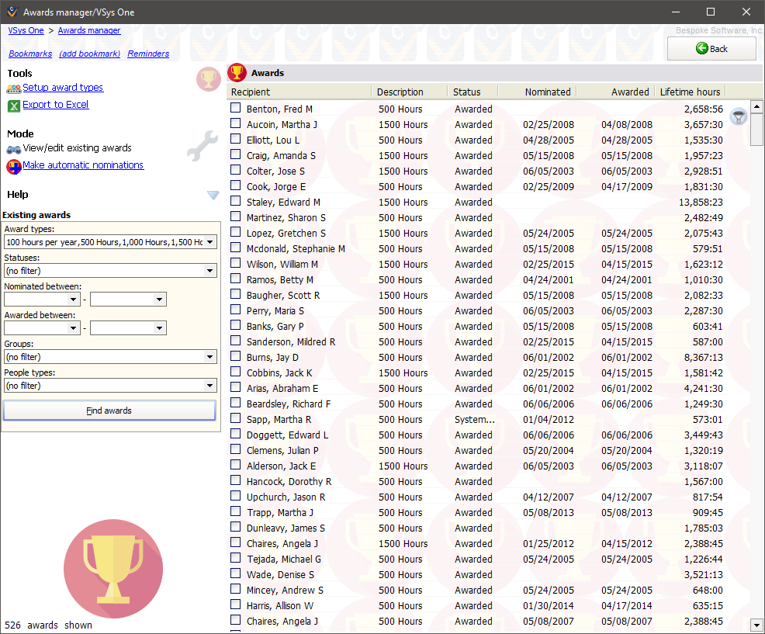The image size is (765, 634).
Task: Click the scrollbar down arrow
Action: (756, 625)
